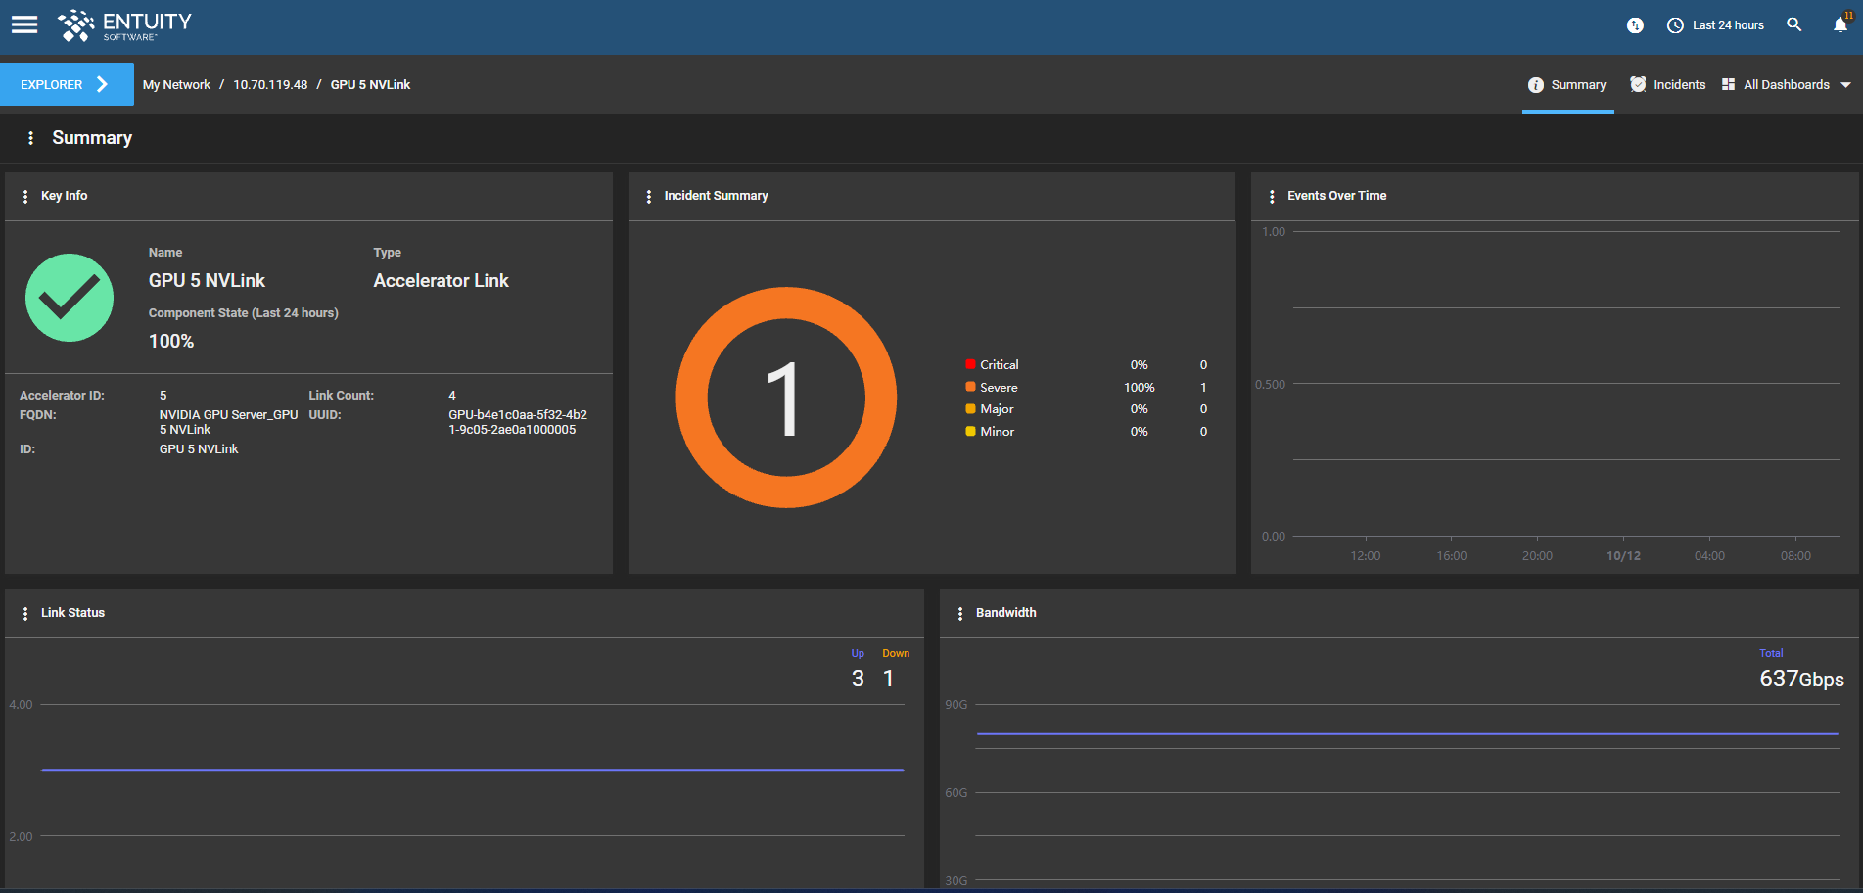
Task: Open the Summary dashboard options menu
Action: (x=30, y=138)
